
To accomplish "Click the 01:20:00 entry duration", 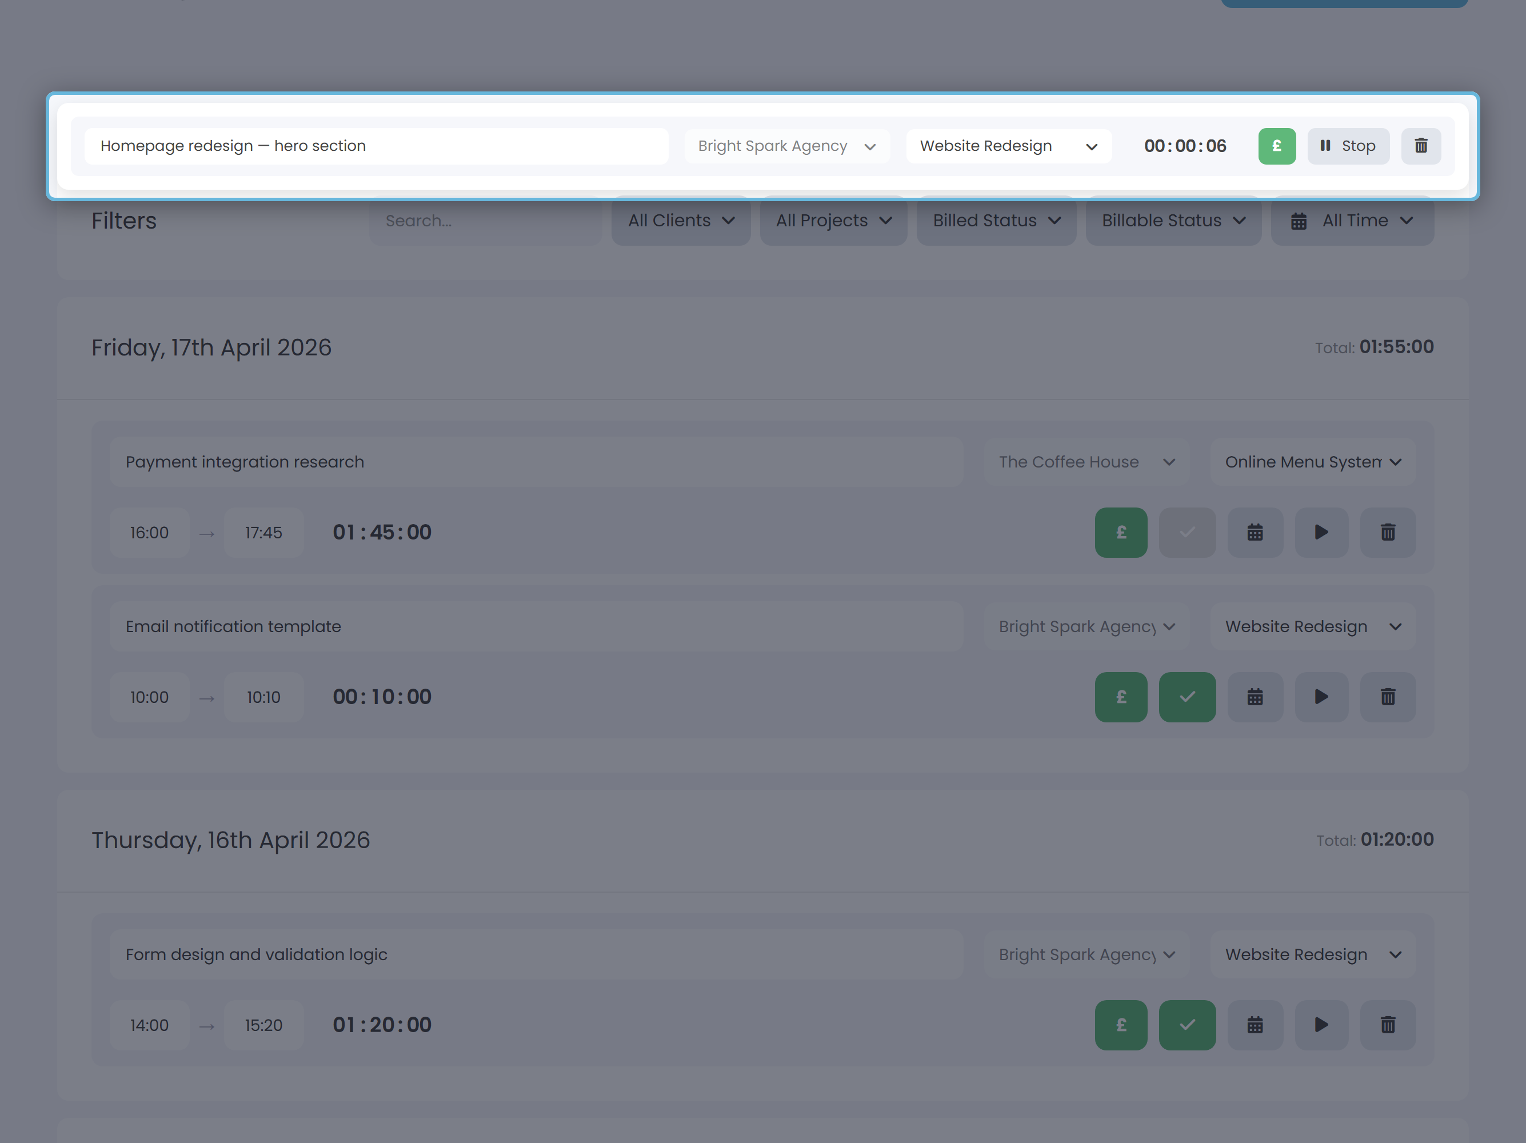I will (x=382, y=1025).
